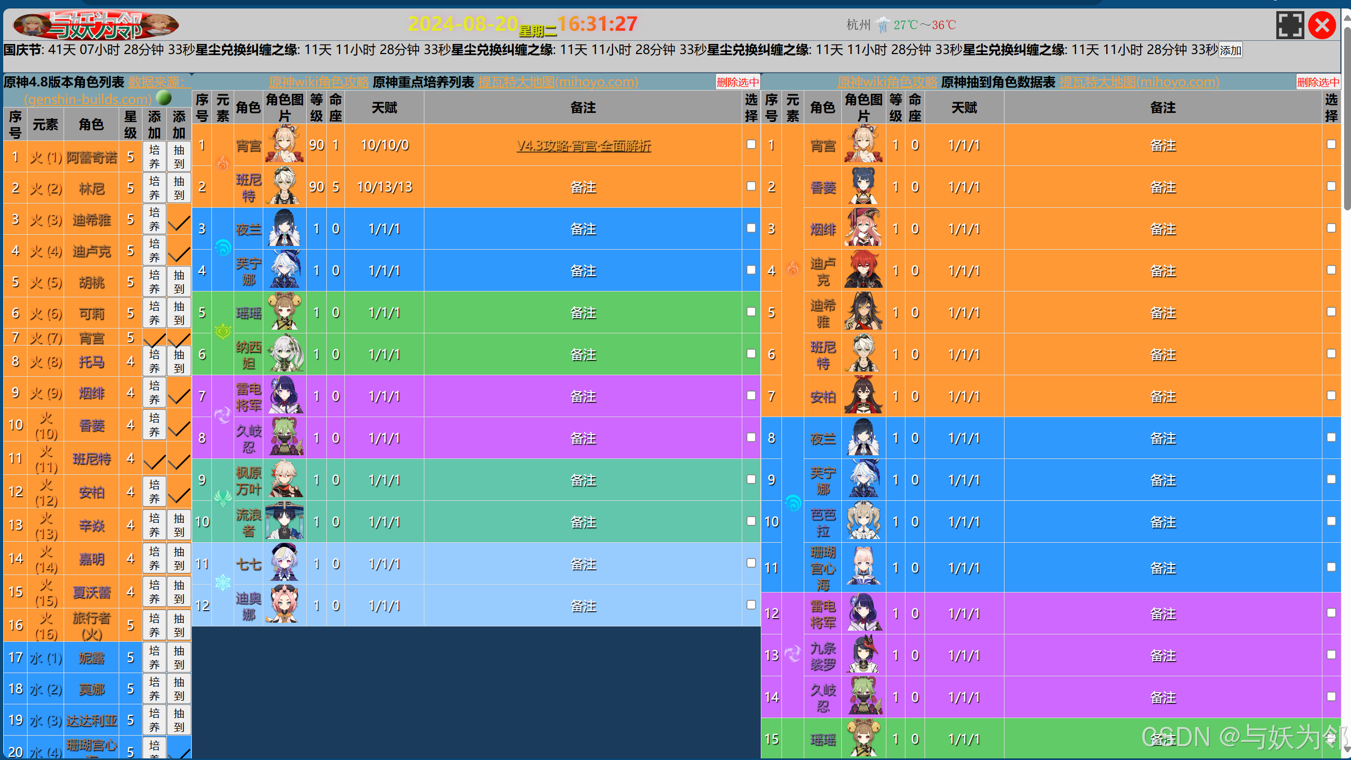Click 天赋 column header in 重点培养列表
The height and width of the screenshot is (760, 1351).
click(x=384, y=108)
